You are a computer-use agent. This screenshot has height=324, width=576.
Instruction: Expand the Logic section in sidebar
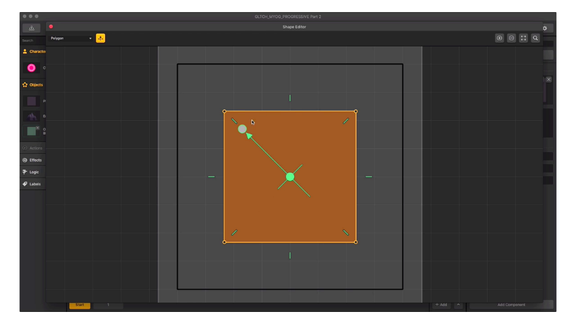34,172
